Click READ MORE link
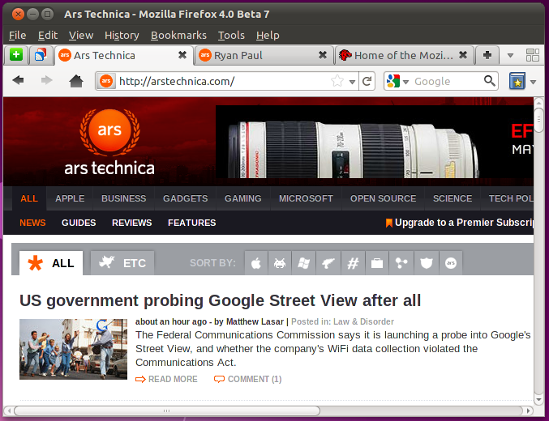This screenshot has height=421, width=549. [x=167, y=379]
